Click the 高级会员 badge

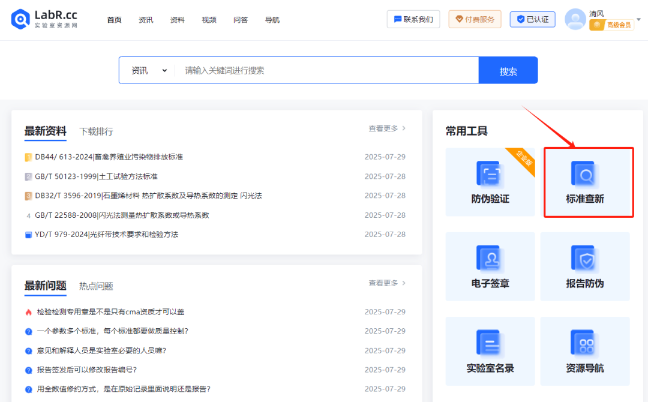(x=611, y=25)
